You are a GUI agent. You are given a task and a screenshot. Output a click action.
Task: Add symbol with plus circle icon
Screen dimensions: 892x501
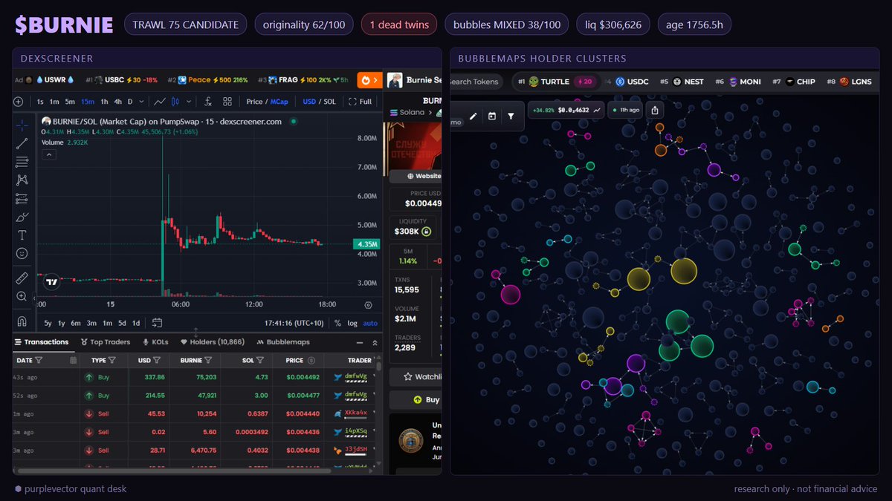tap(19, 102)
